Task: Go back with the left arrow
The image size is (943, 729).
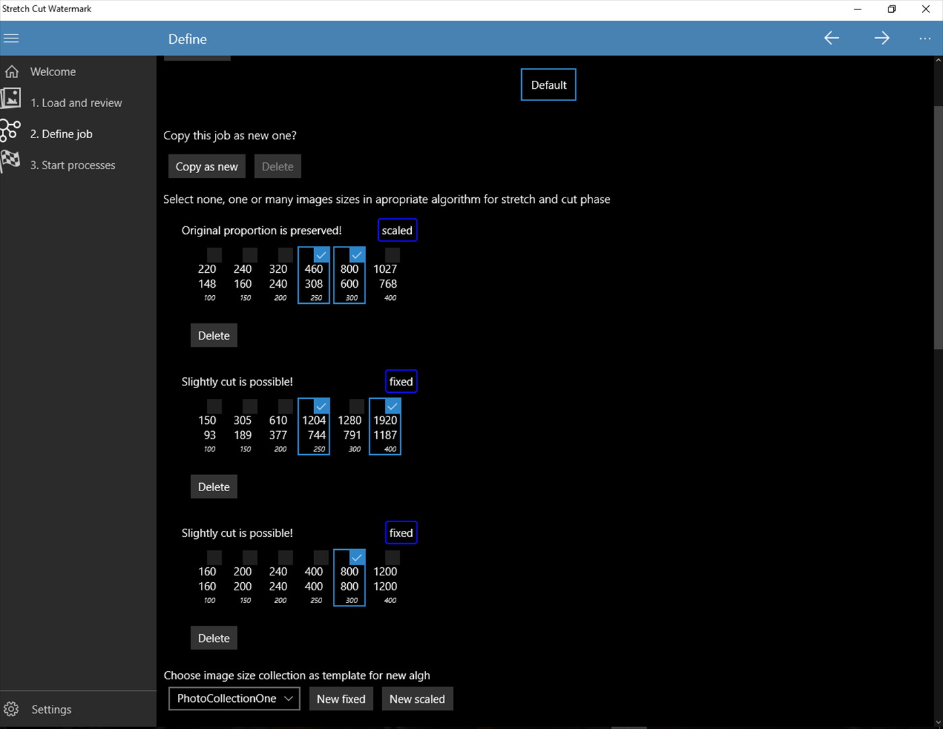Action: (832, 38)
